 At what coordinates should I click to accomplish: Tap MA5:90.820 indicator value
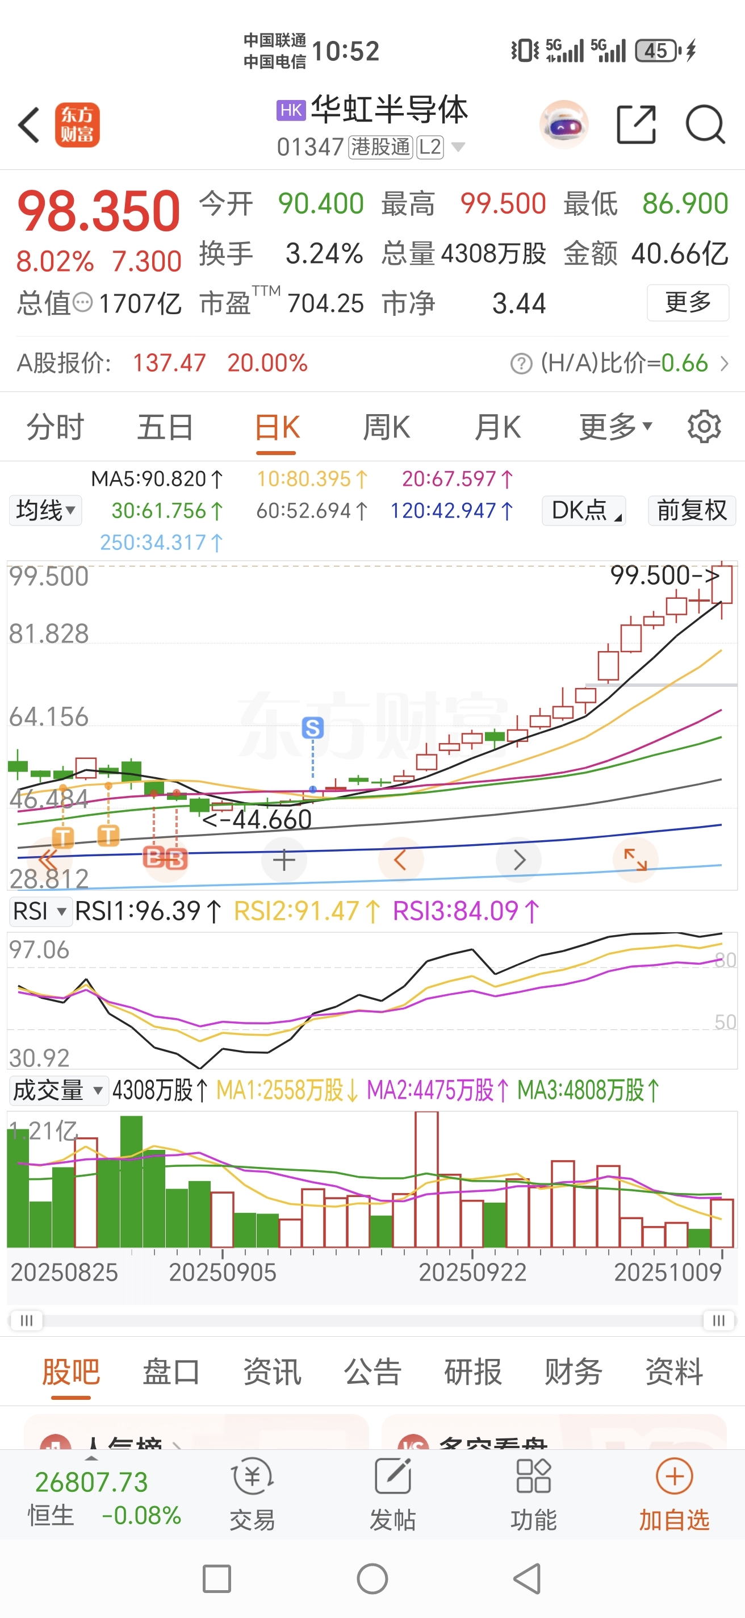click(157, 479)
